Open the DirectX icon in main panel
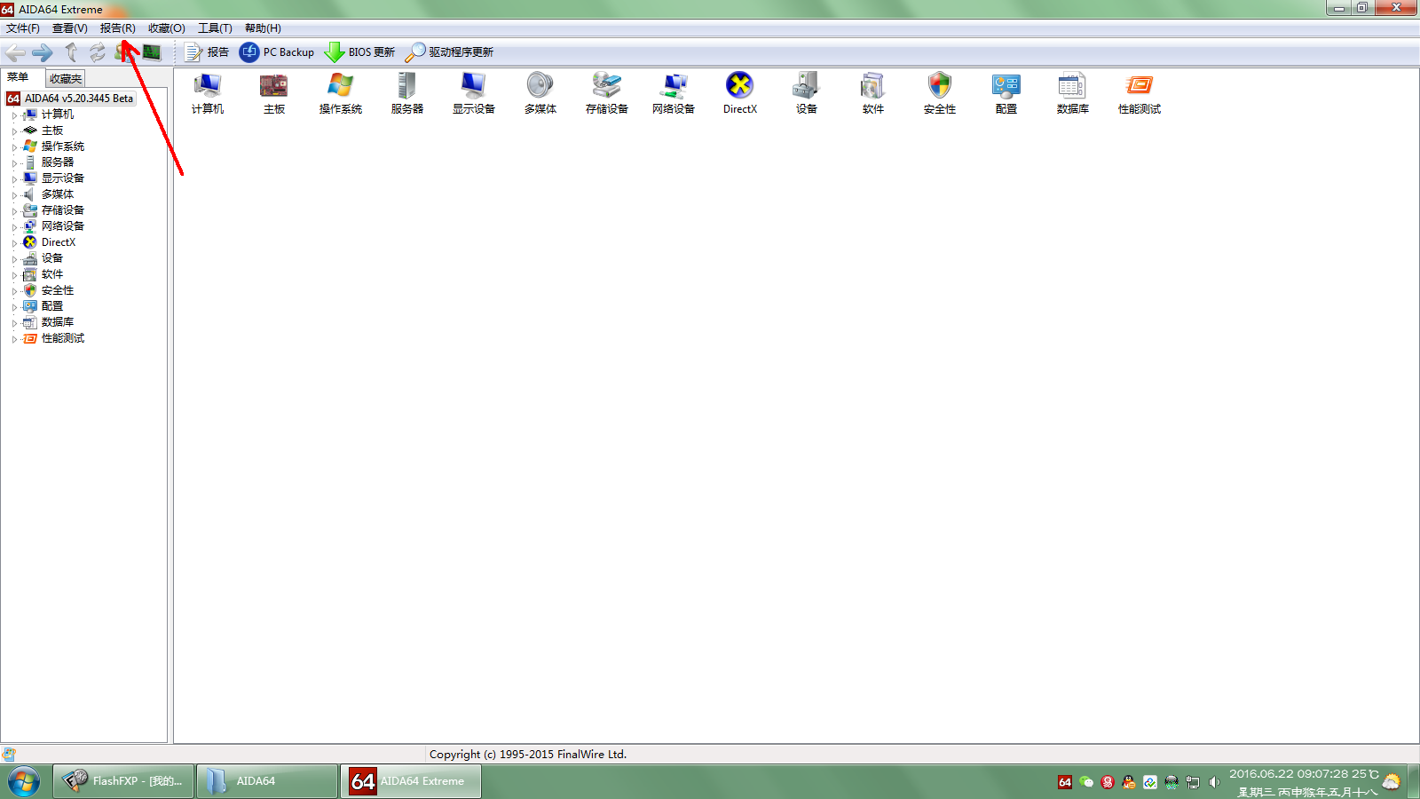Image resolution: width=1420 pixels, height=799 pixels. pyautogui.click(x=739, y=93)
